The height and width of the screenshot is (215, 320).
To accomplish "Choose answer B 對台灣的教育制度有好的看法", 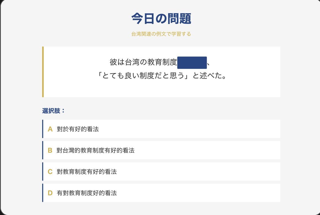I will pos(96,150).
